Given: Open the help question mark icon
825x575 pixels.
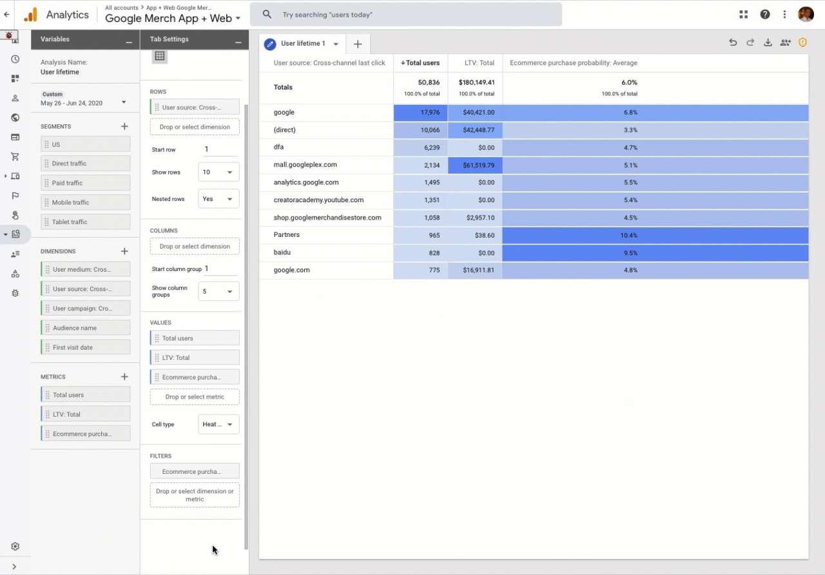Looking at the screenshot, I should pos(764,14).
